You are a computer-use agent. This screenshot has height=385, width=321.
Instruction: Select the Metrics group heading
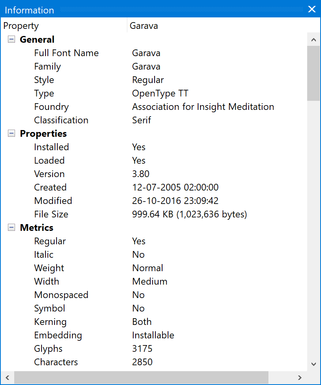(x=37, y=228)
